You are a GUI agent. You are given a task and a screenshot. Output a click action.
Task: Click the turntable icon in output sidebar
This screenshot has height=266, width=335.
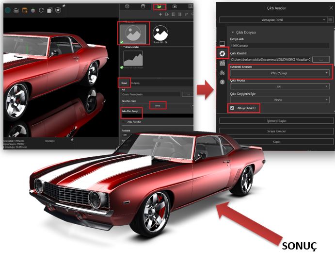pos(223,72)
